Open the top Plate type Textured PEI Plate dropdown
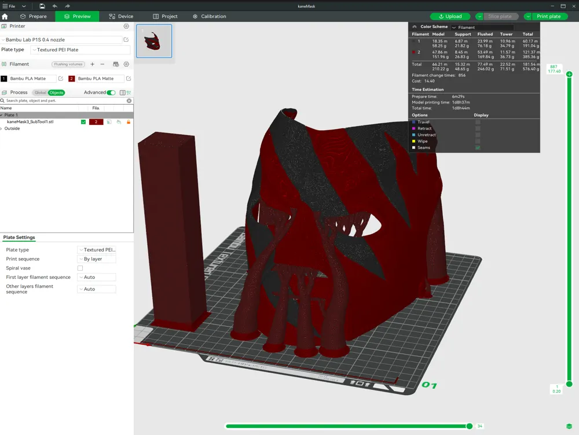 pos(80,49)
